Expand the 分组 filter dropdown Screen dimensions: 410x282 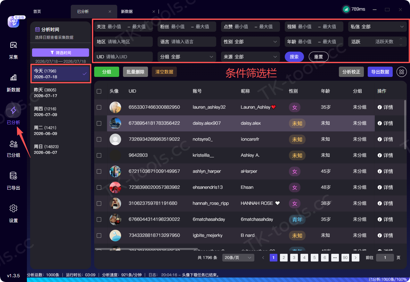click(x=187, y=57)
